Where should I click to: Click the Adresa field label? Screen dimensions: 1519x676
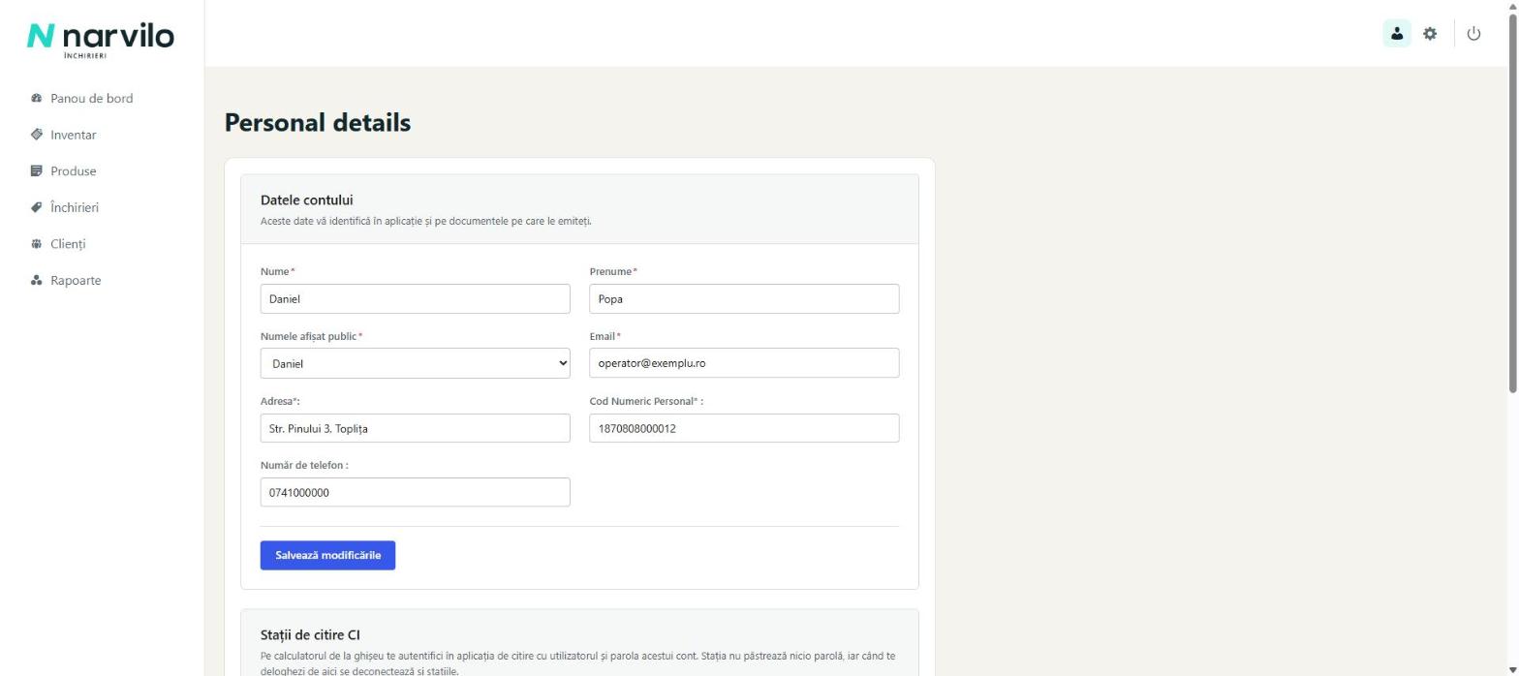280,401
